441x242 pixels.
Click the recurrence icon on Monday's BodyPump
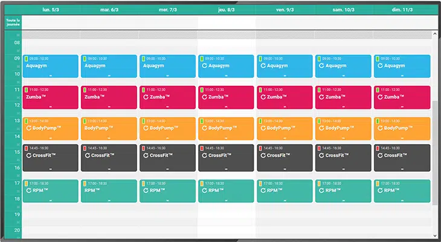coord(28,128)
